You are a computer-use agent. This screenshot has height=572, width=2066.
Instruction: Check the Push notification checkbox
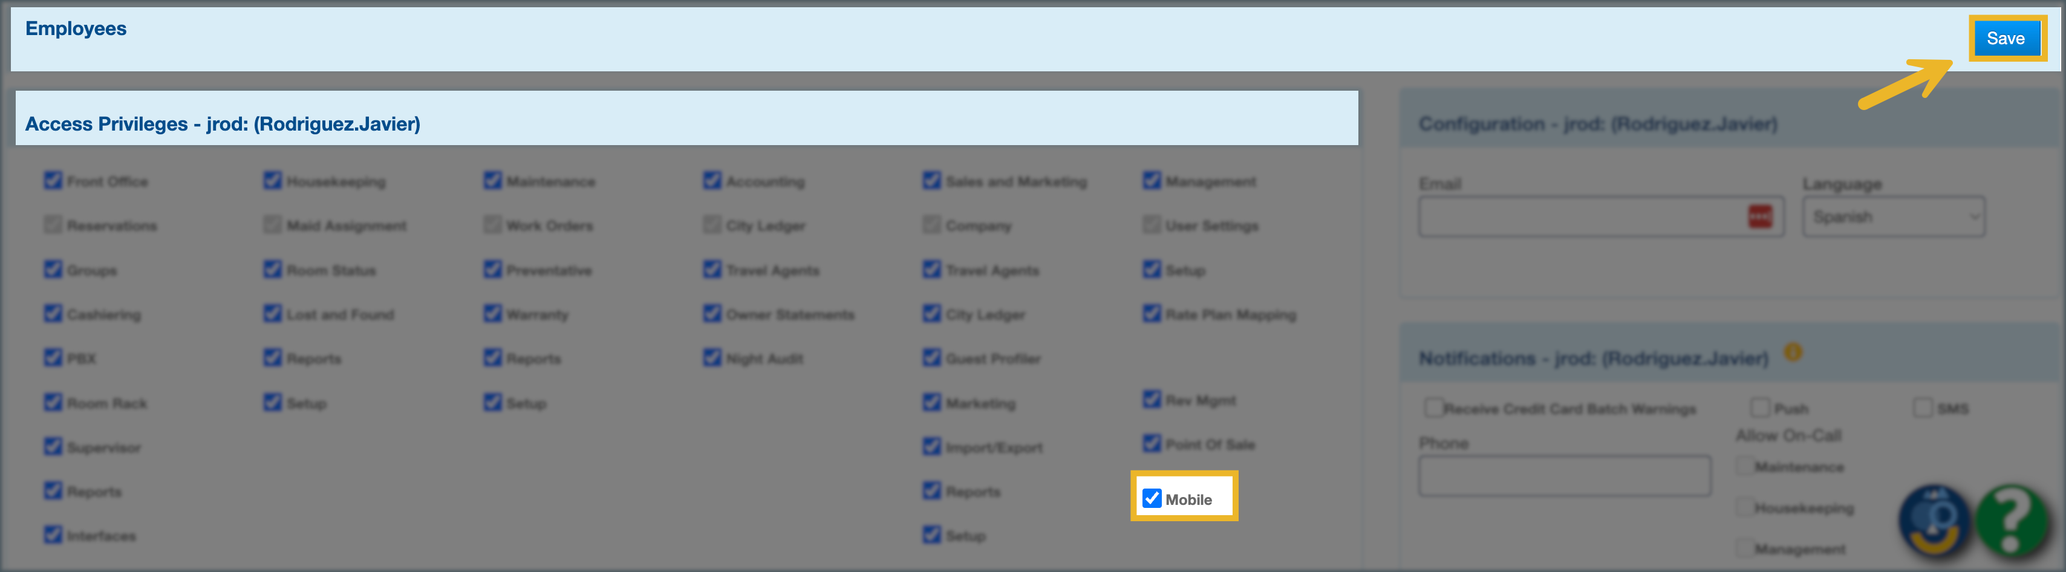[x=1761, y=408]
